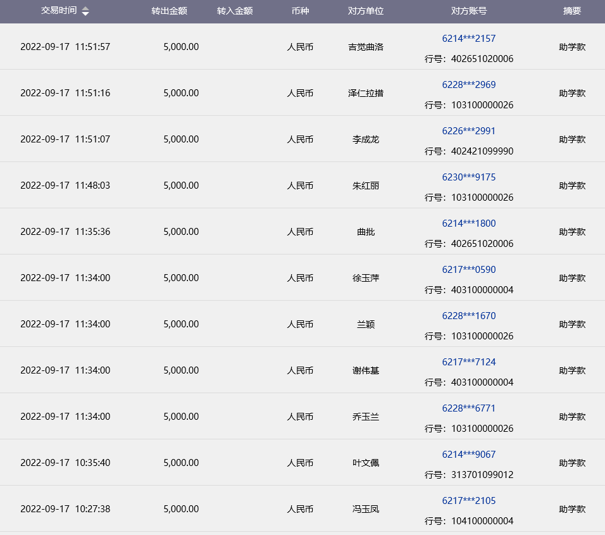Open account link 6230***9175
This screenshot has width=605, height=535.
pos(469,177)
